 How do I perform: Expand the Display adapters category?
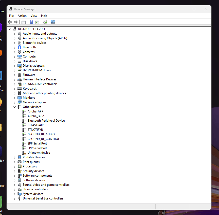[x=14, y=65]
